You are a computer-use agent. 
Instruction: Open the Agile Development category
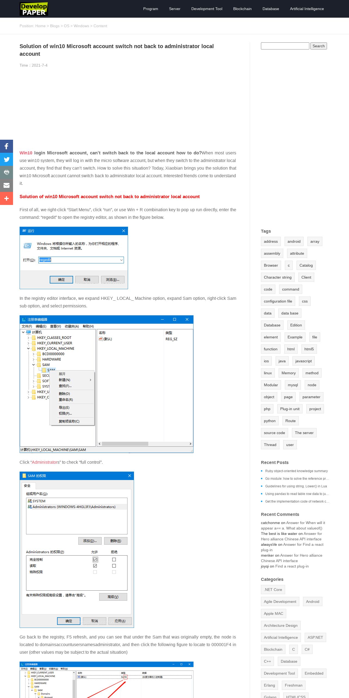click(280, 602)
